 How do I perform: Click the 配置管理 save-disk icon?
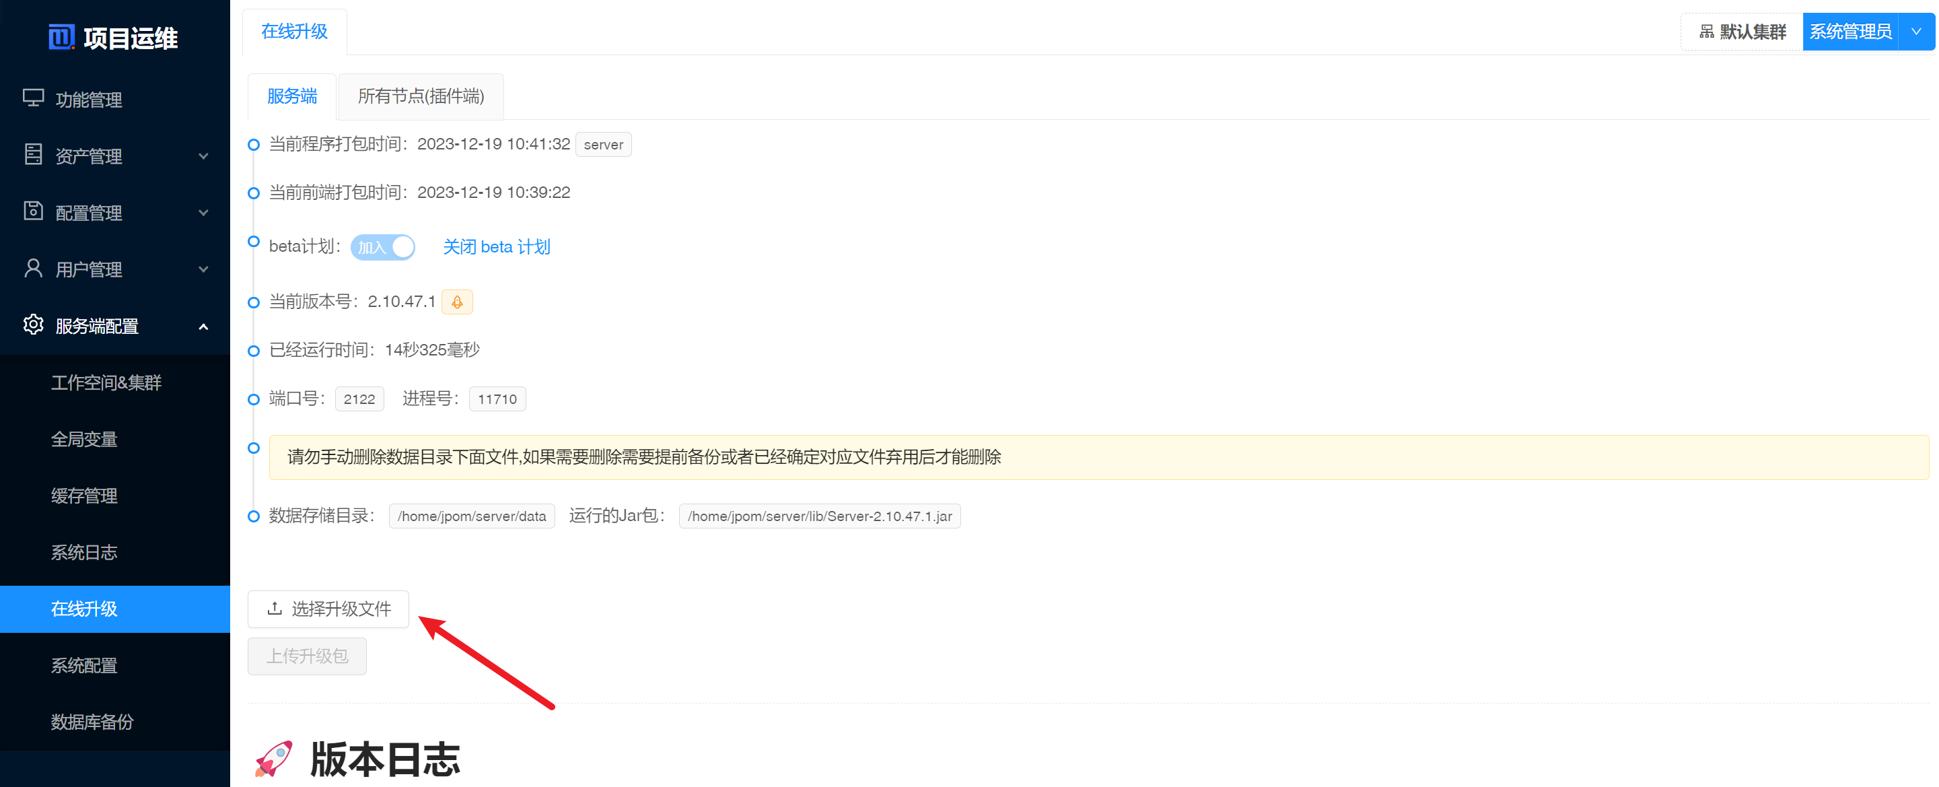33,211
